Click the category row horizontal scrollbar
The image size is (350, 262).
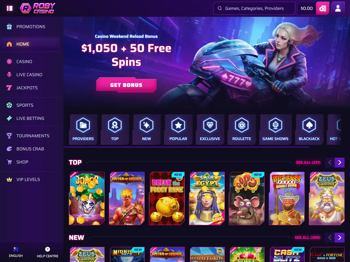186,147
